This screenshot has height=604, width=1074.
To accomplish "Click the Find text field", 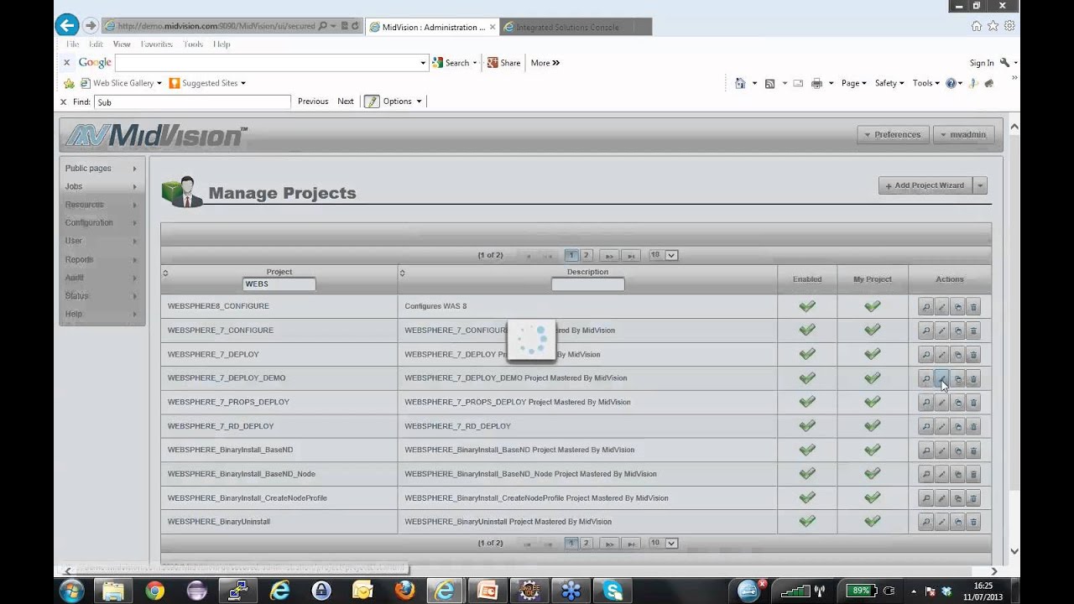I will (x=192, y=102).
